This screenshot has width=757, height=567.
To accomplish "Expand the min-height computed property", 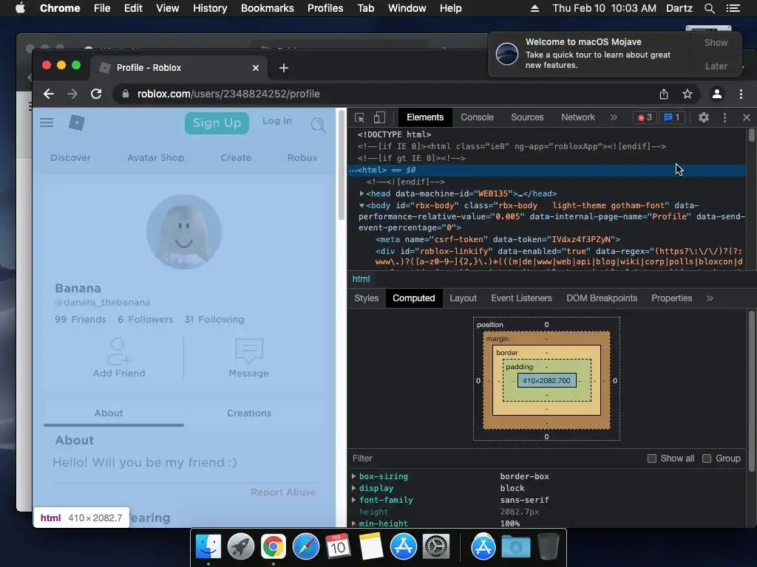I will pyautogui.click(x=354, y=523).
